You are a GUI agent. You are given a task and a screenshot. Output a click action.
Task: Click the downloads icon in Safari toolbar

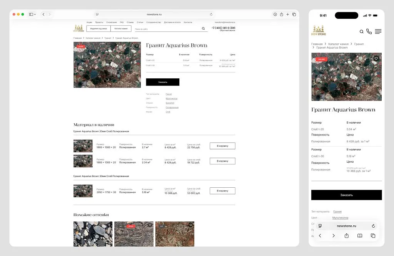click(275, 14)
